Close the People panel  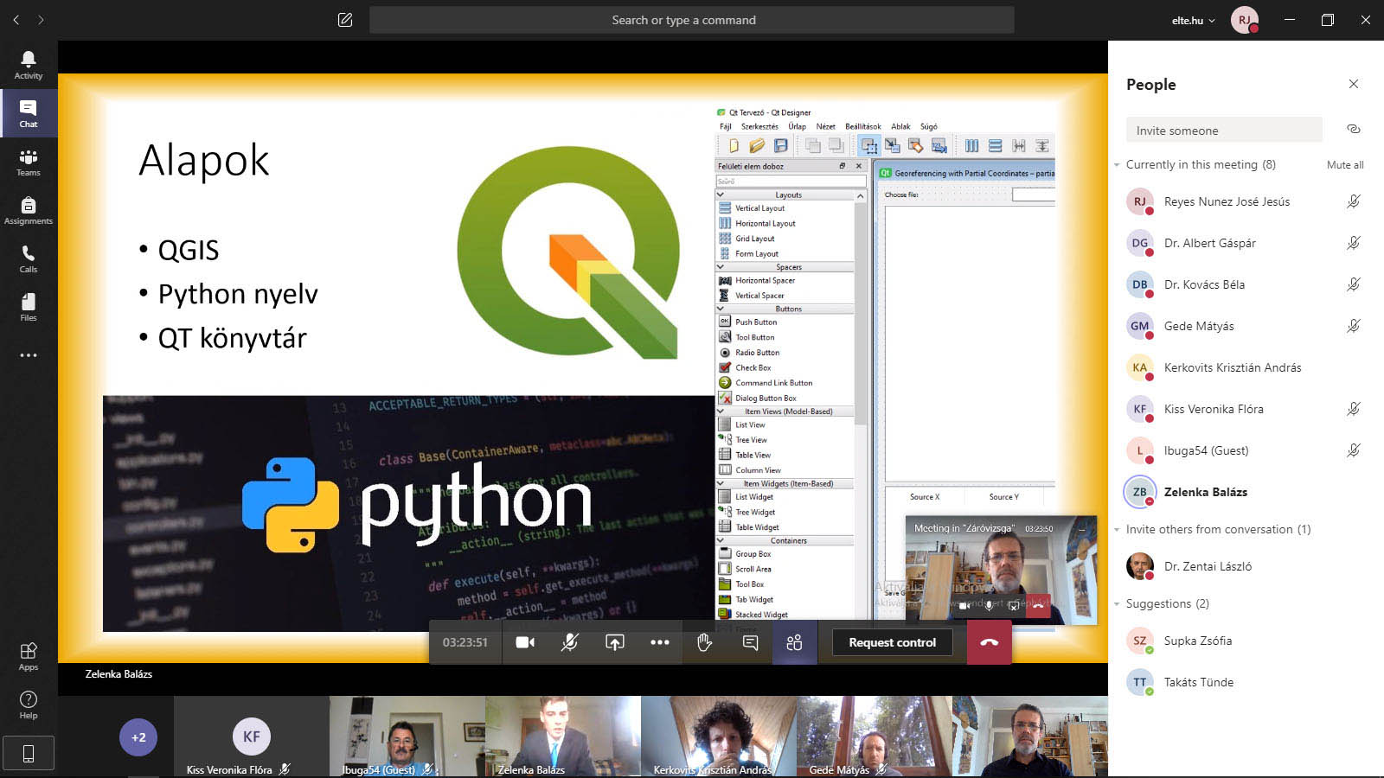pyautogui.click(x=1354, y=84)
